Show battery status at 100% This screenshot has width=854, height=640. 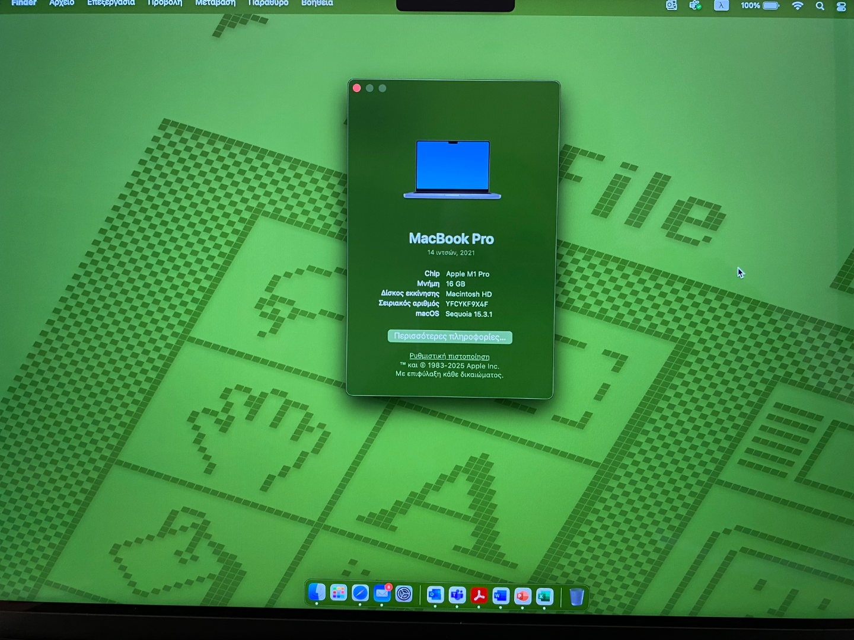[x=760, y=5]
